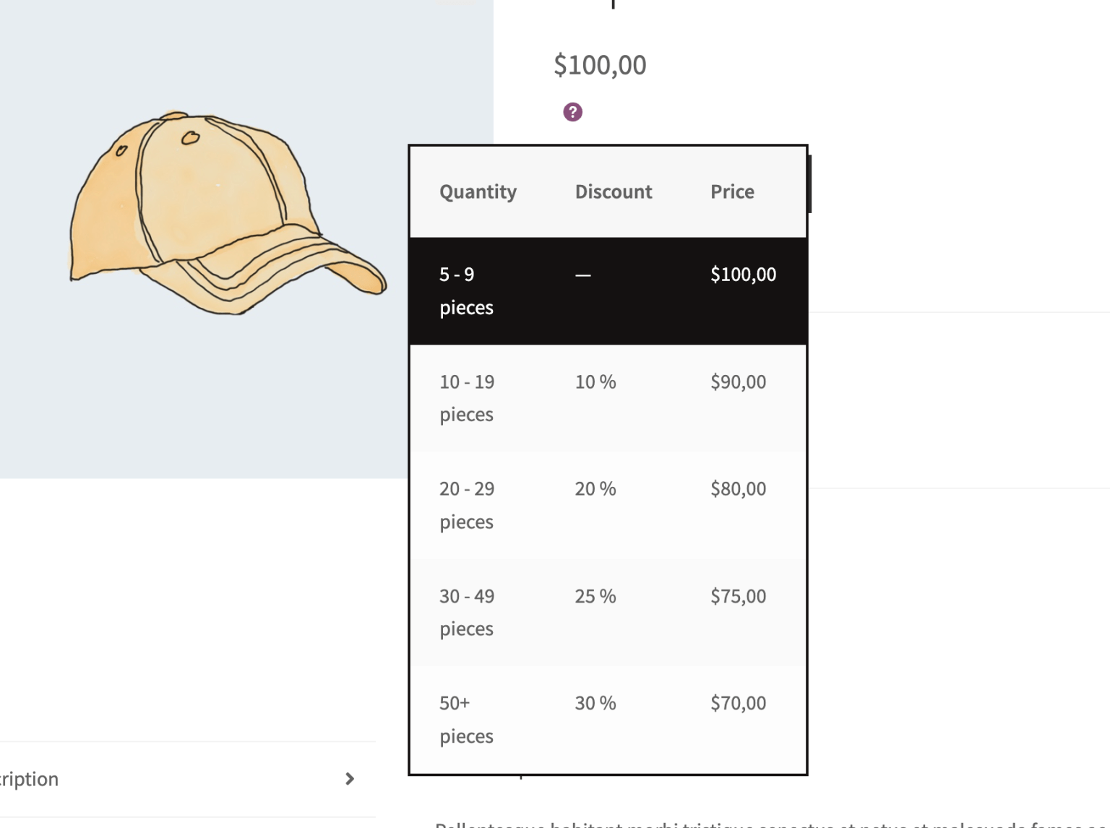The width and height of the screenshot is (1110, 828).
Task: Click the $100,00 product price text
Action: (x=600, y=65)
